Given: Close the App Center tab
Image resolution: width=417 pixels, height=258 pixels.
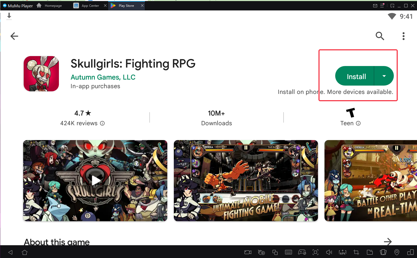Looking at the screenshot, I should [105, 5].
